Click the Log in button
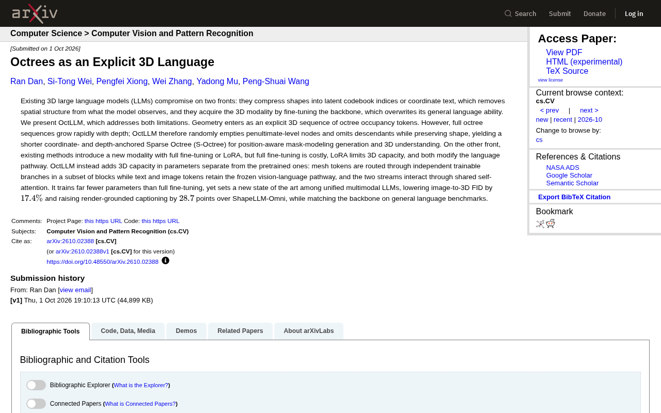This screenshot has width=661, height=413. point(634,13)
